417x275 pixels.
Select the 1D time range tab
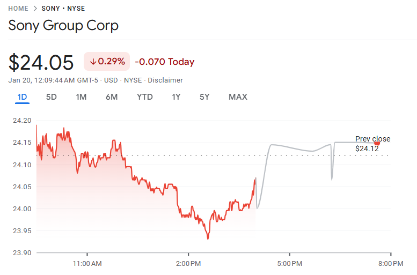pos(22,97)
